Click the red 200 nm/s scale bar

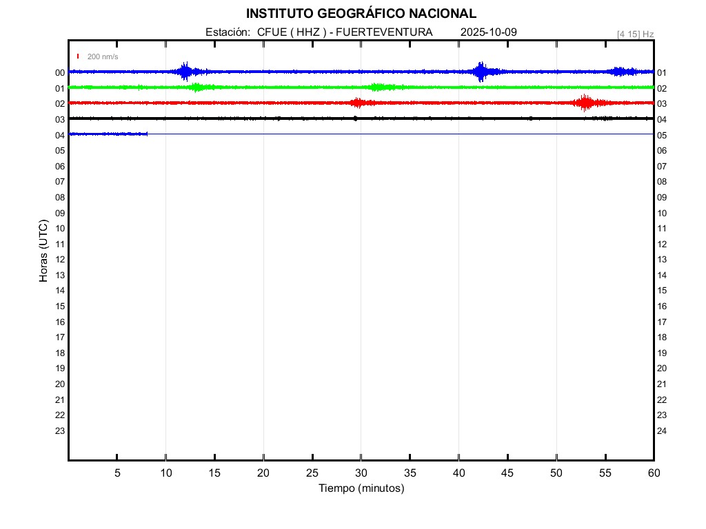(79, 56)
